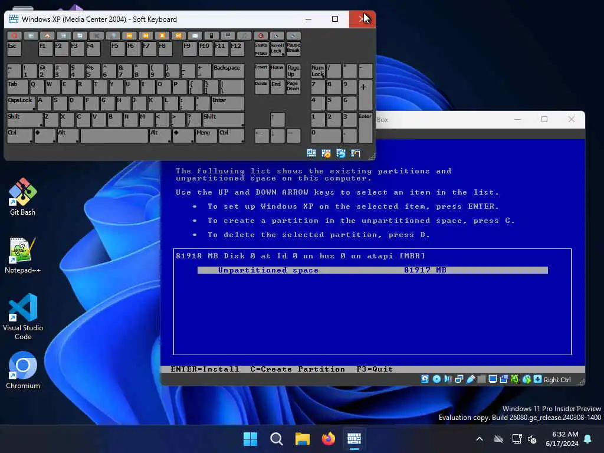Image resolution: width=604 pixels, height=453 pixels.
Task: Toggle the Scroll Lock key on soft keyboard
Action: (277, 49)
